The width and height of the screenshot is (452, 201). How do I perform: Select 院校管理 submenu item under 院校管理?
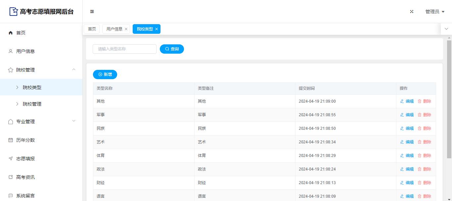32,104
